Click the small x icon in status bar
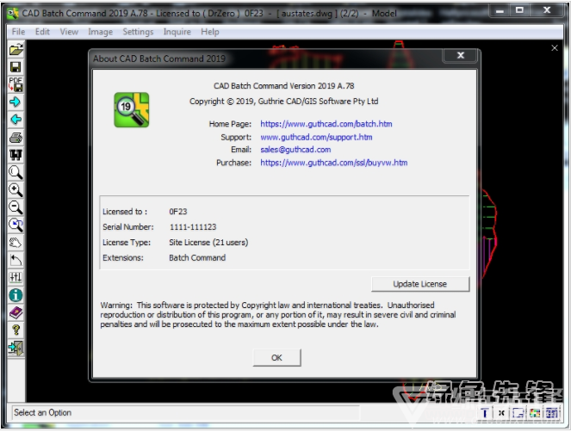Screen dimensions: 571x432 501,413
